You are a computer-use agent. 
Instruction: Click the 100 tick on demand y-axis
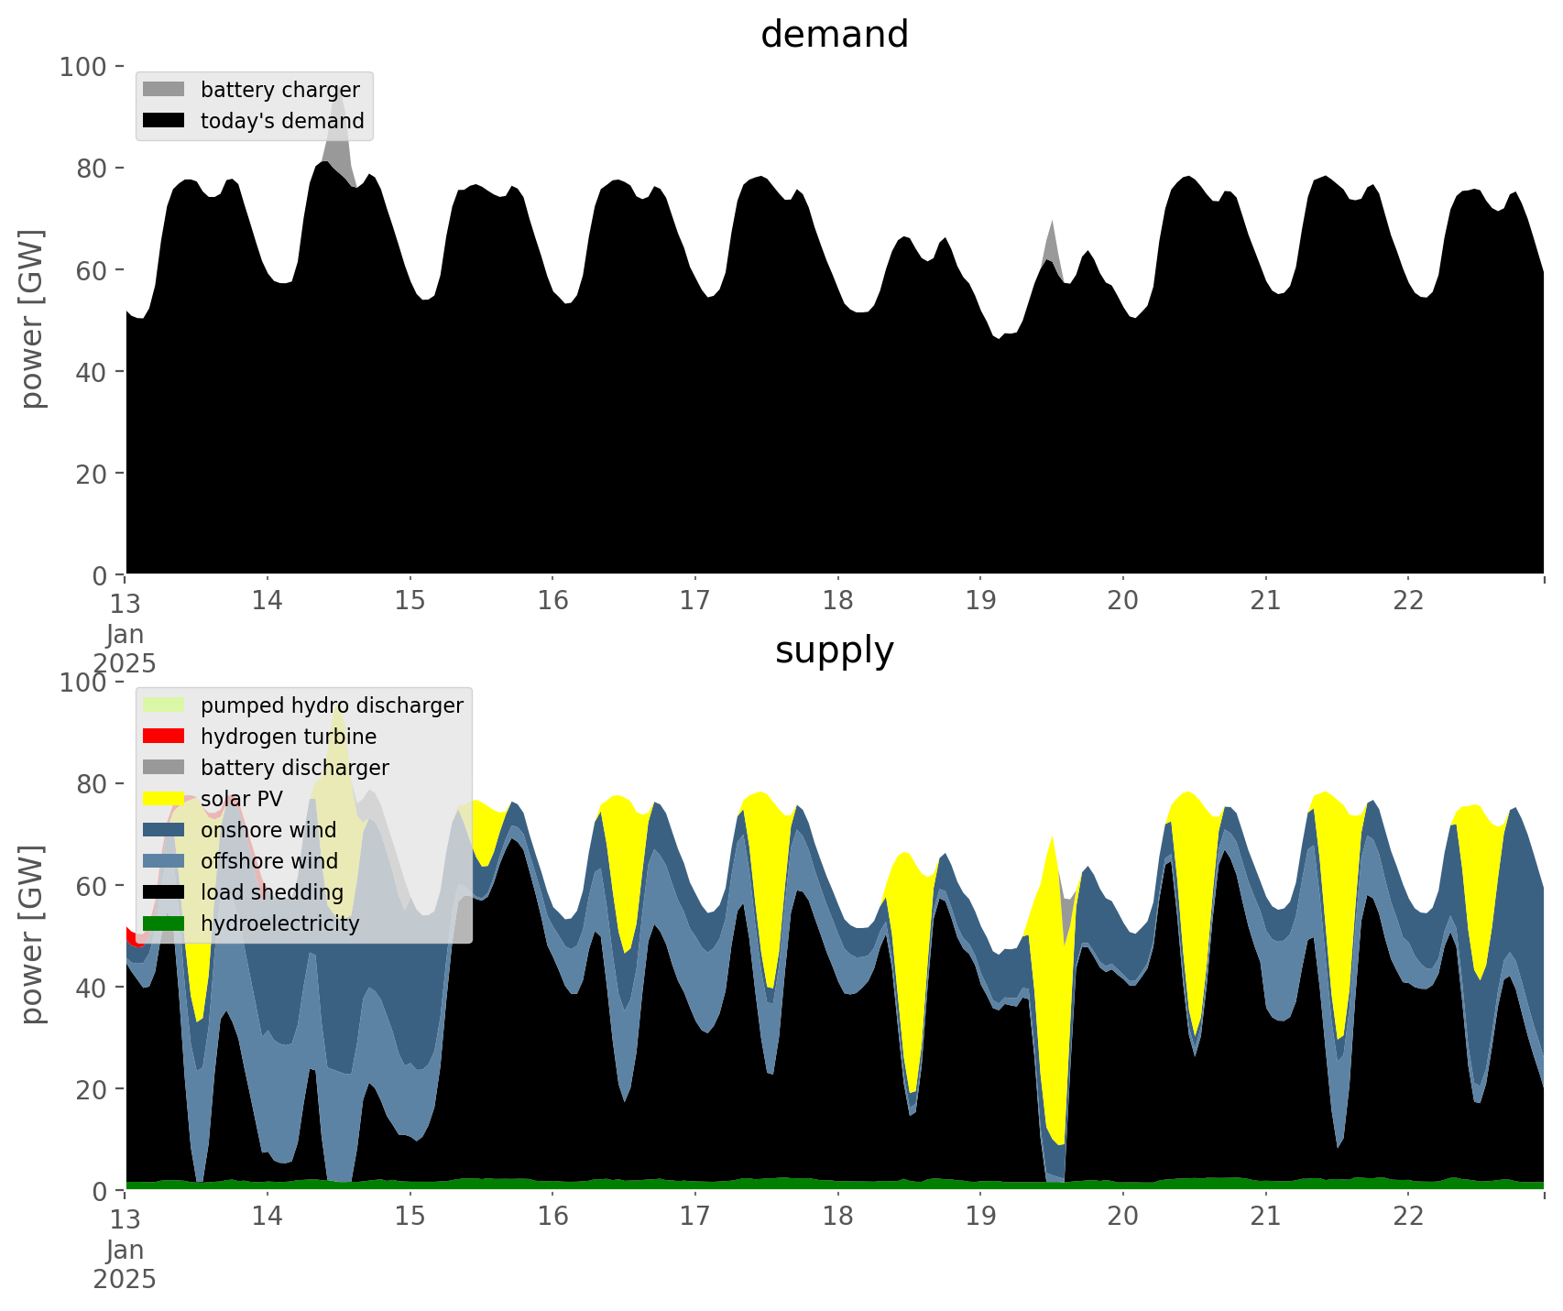84,66
